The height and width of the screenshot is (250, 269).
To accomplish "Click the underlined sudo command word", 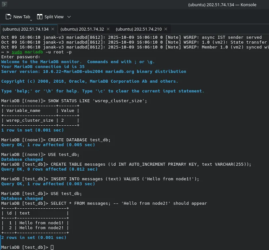I will (x=17, y=52).
